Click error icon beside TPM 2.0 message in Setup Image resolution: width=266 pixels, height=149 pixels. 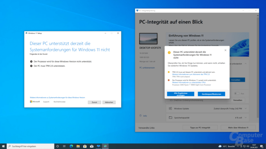pos(31,66)
